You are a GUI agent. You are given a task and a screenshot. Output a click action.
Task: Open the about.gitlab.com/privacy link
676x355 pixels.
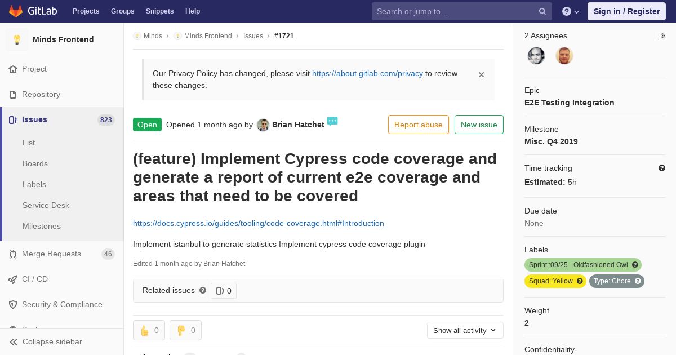point(367,73)
